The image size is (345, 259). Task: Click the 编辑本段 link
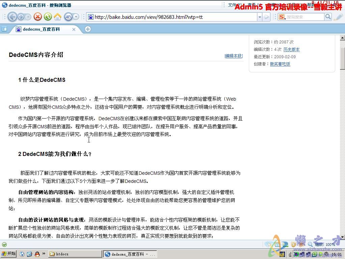click(234, 56)
